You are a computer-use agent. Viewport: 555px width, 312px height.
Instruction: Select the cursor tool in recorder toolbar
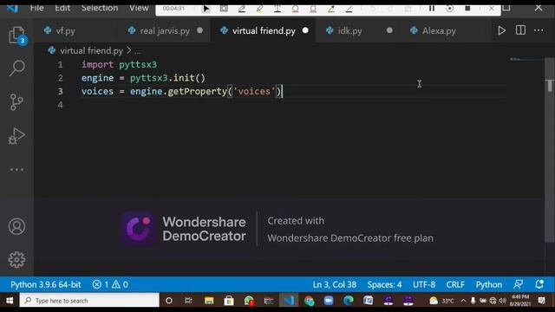pyautogui.click(x=206, y=9)
